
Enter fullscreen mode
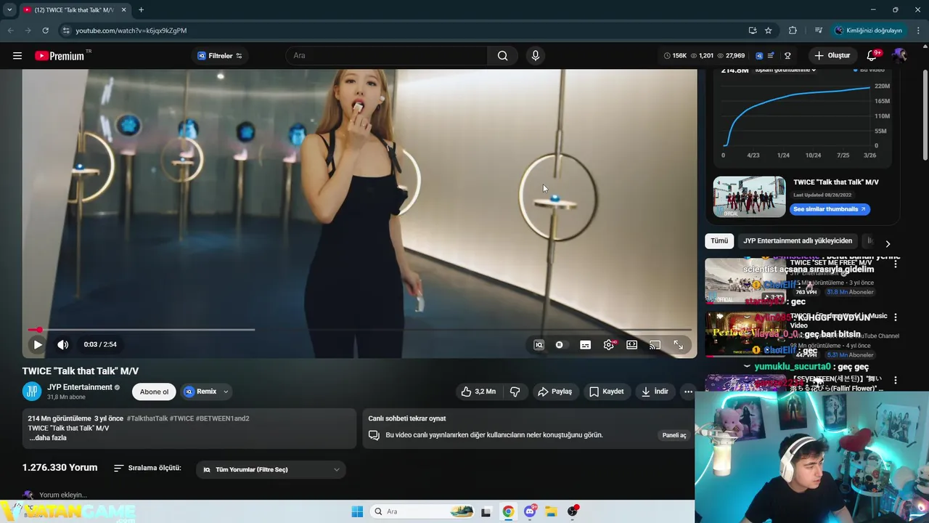tap(679, 345)
